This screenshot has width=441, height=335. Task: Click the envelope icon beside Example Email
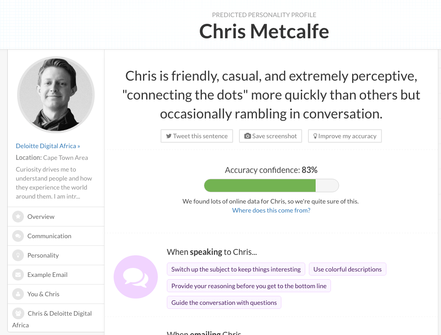click(x=18, y=275)
